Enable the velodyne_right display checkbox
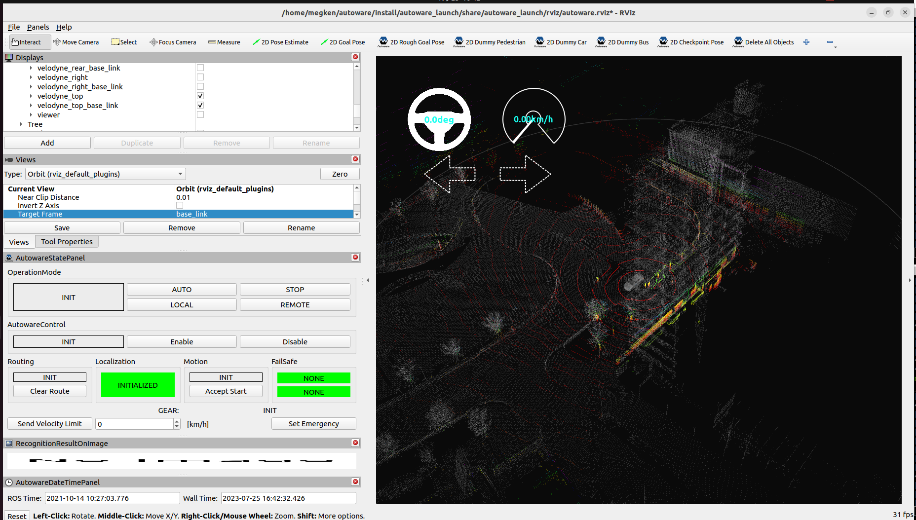This screenshot has height=520, width=916. click(x=200, y=77)
